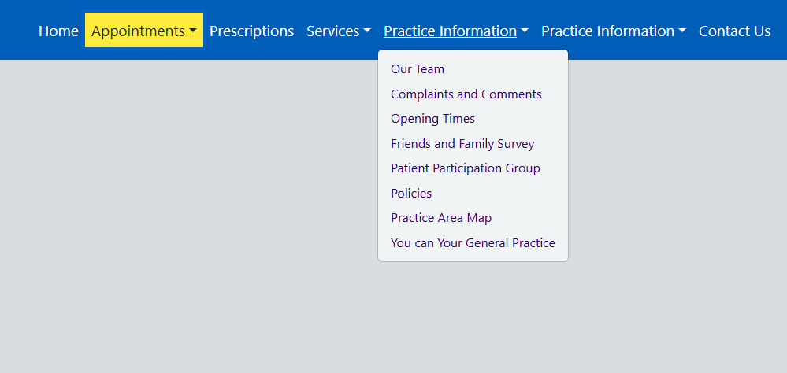This screenshot has height=373, width=787.
Task: Click the Home navigation link
Action: 58,31
